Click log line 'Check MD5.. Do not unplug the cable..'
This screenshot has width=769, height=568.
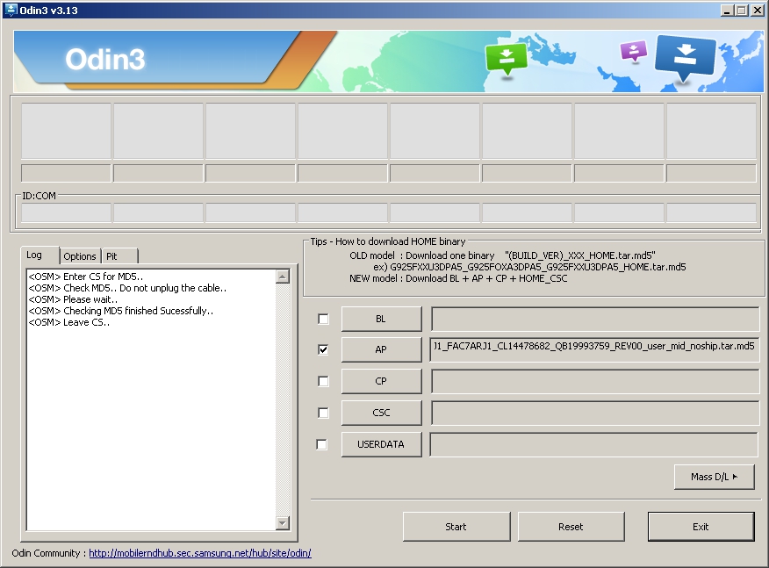coord(127,289)
